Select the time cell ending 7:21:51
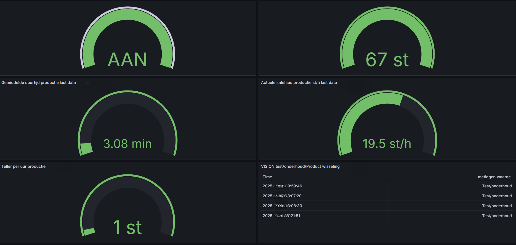 [281, 216]
